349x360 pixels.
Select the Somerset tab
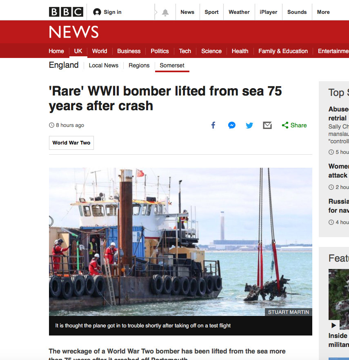[x=172, y=65]
